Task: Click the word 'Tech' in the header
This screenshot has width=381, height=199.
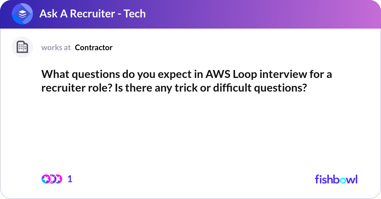Action: 135,14
